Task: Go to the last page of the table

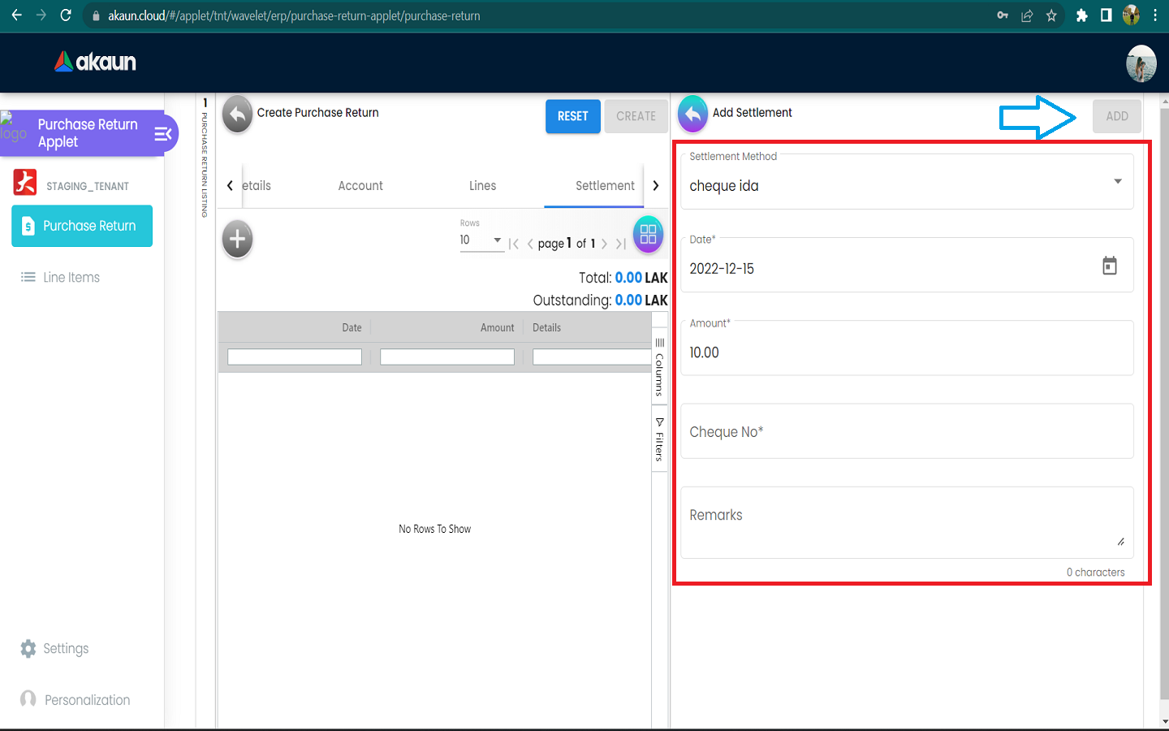Action: click(621, 244)
